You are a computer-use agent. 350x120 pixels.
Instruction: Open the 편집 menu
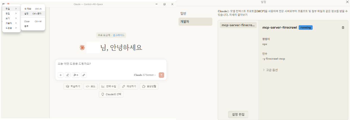[11, 13]
